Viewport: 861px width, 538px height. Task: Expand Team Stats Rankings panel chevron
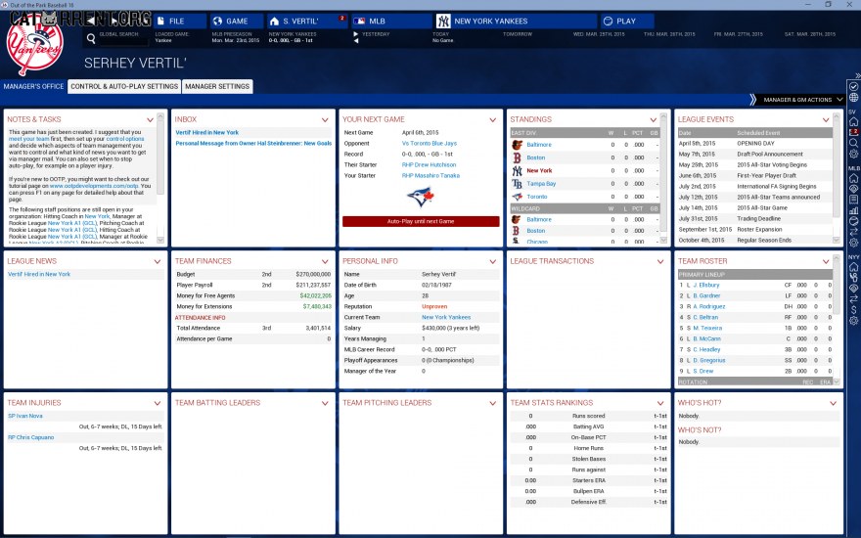click(660, 403)
